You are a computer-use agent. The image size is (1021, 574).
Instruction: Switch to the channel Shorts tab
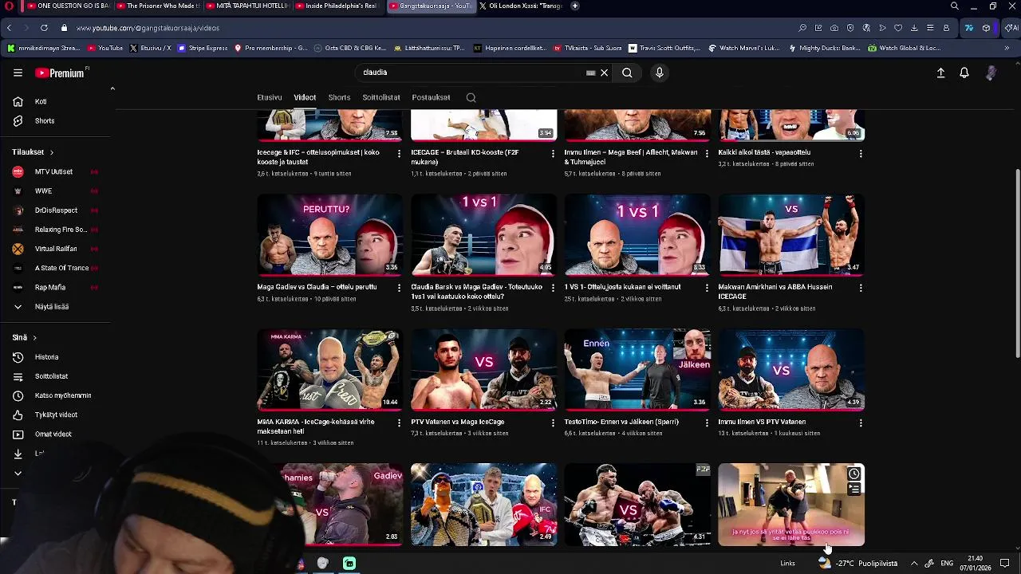pyautogui.click(x=339, y=97)
